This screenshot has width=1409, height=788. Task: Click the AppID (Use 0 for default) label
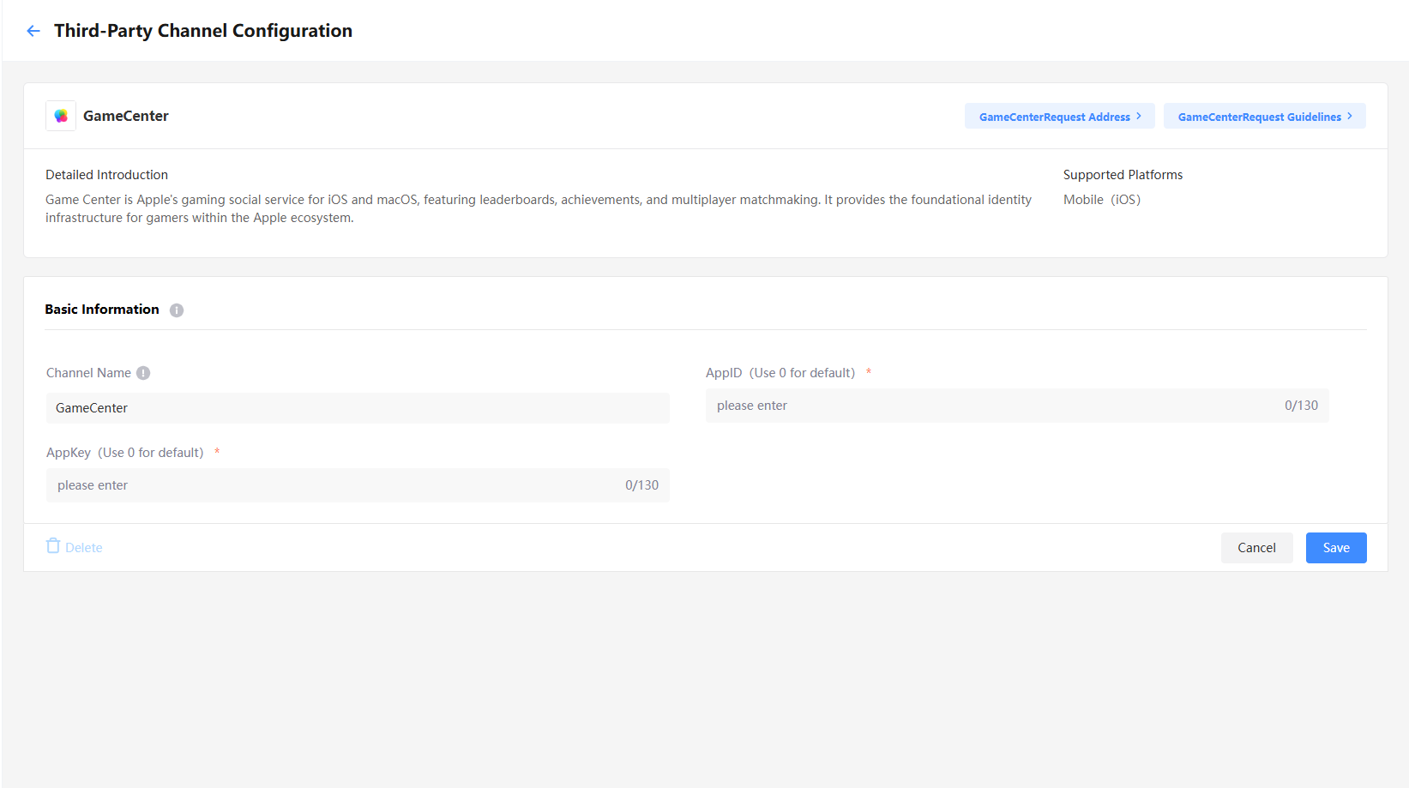click(780, 373)
